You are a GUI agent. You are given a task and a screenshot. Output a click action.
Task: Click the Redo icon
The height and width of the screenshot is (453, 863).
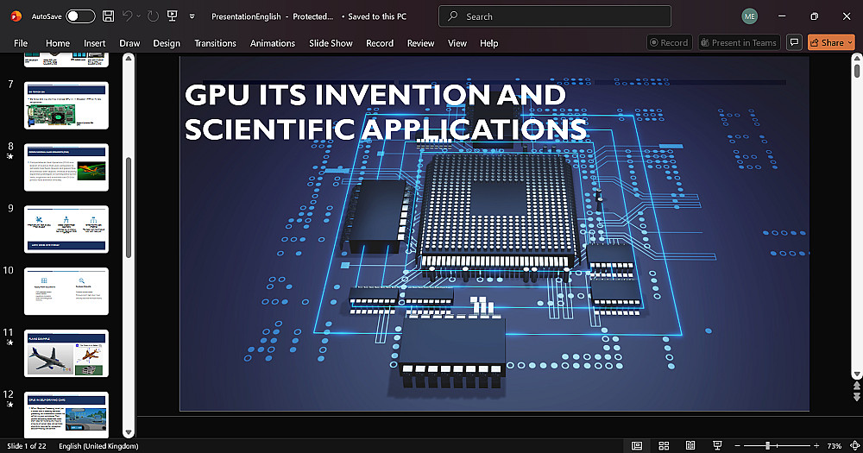click(x=153, y=16)
